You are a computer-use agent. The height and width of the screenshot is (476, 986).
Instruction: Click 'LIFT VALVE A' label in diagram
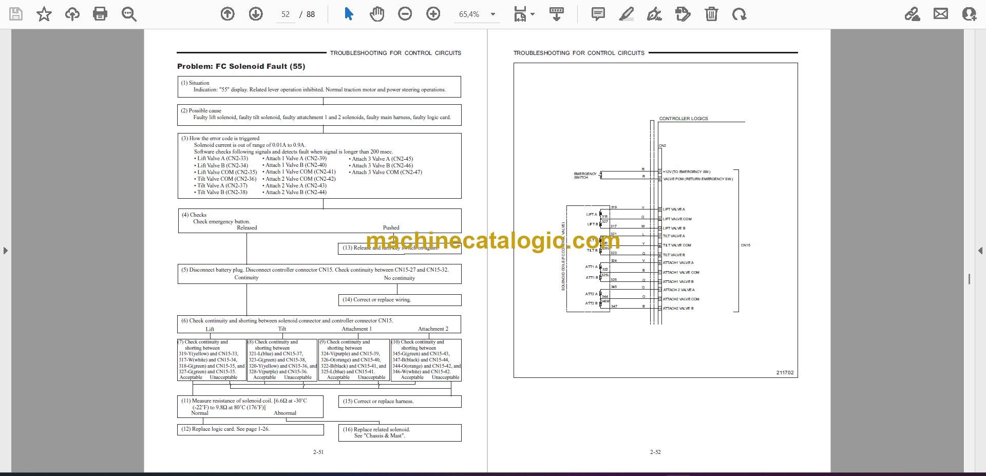(x=674, y=210)
